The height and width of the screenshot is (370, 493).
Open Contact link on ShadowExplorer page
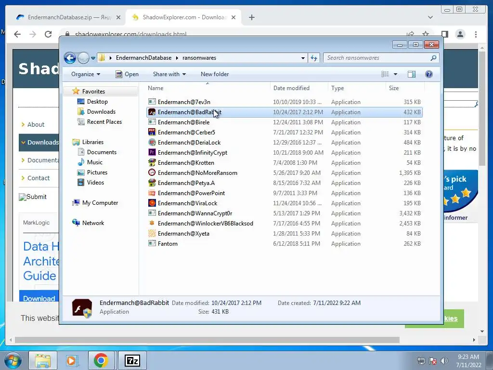pyautogui.click(x=39, y=178)
